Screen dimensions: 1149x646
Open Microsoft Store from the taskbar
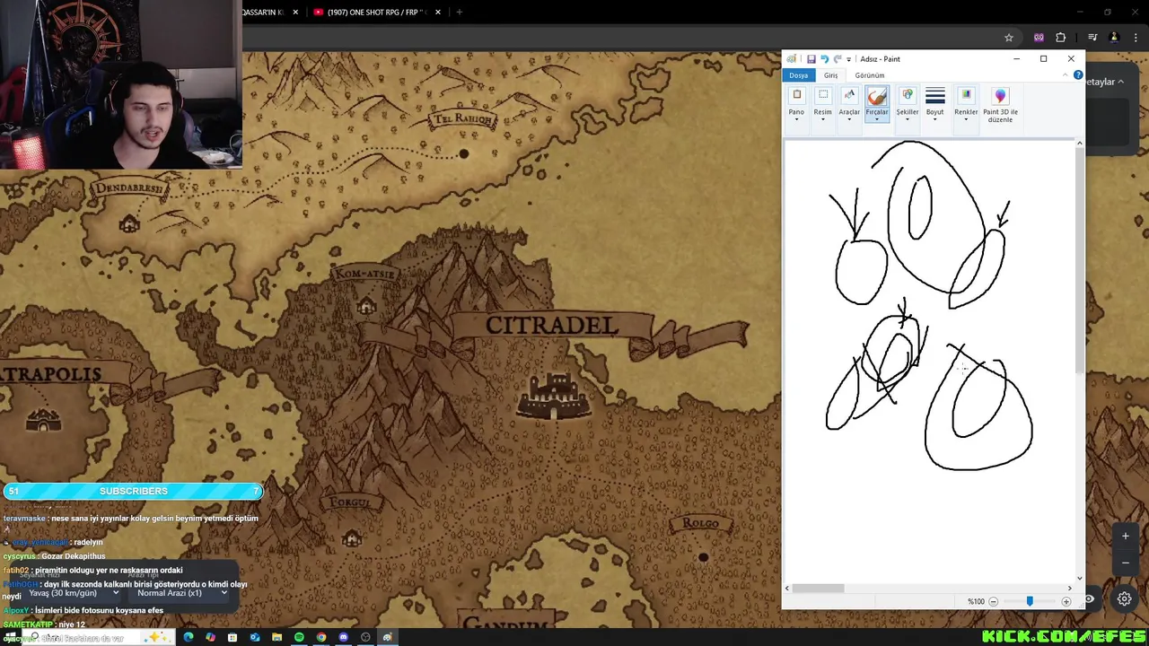(x=232, y=637)
